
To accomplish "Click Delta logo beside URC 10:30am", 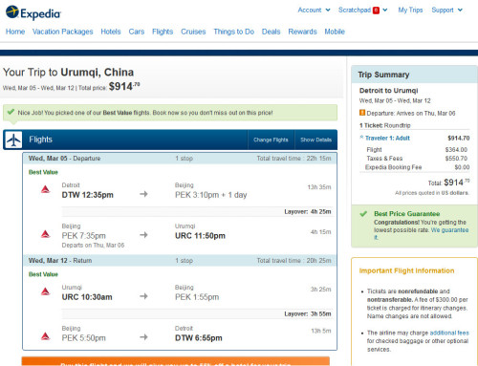I will (46, 291).
